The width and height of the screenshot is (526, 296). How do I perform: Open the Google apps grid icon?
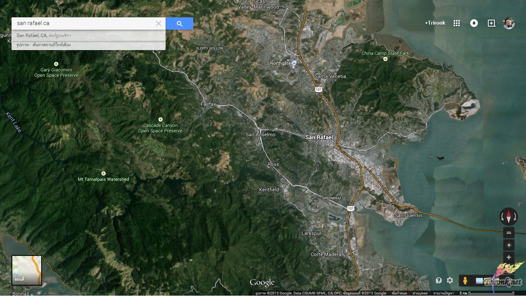[x=457, y=23]
